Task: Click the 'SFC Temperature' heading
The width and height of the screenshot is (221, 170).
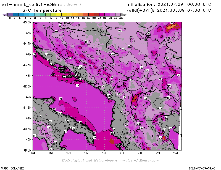Action: 42,10
